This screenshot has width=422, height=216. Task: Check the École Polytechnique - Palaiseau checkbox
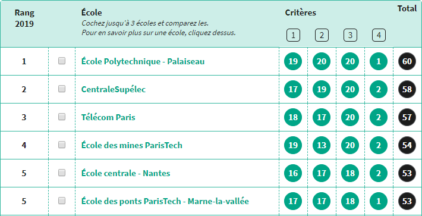[x=62, y=61]
